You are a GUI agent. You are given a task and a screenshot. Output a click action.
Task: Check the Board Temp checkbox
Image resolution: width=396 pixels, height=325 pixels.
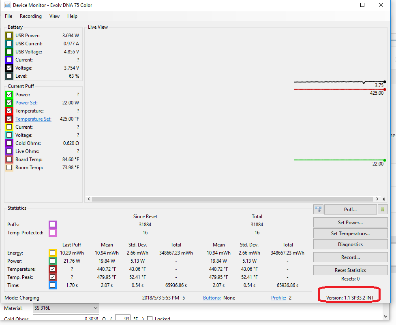point(9,159)
